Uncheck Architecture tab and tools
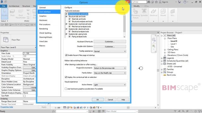The height and width of the screenshot is (113, 202). [66, 14]
